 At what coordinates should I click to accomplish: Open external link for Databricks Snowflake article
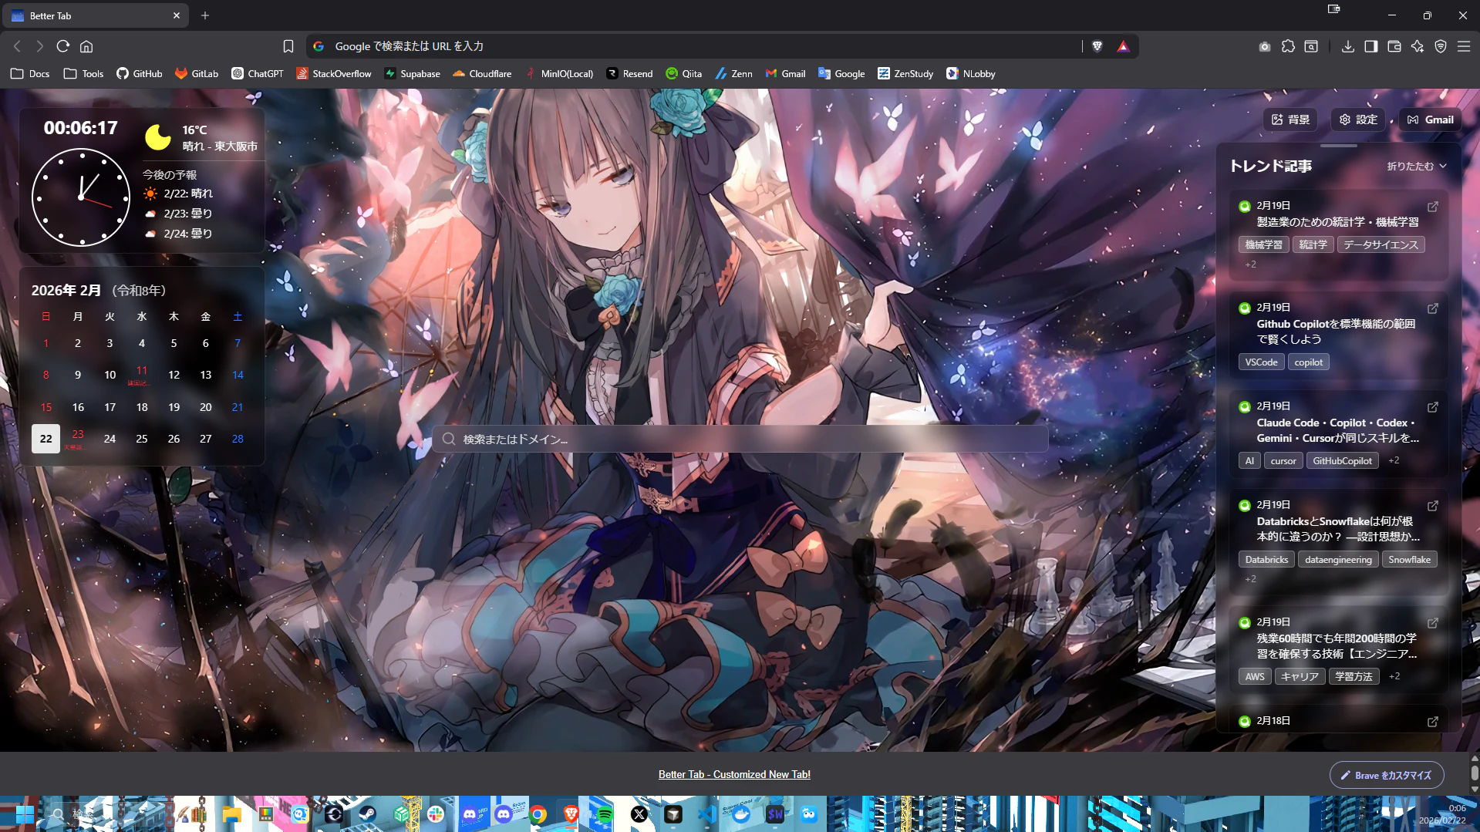coord(1432,506)
